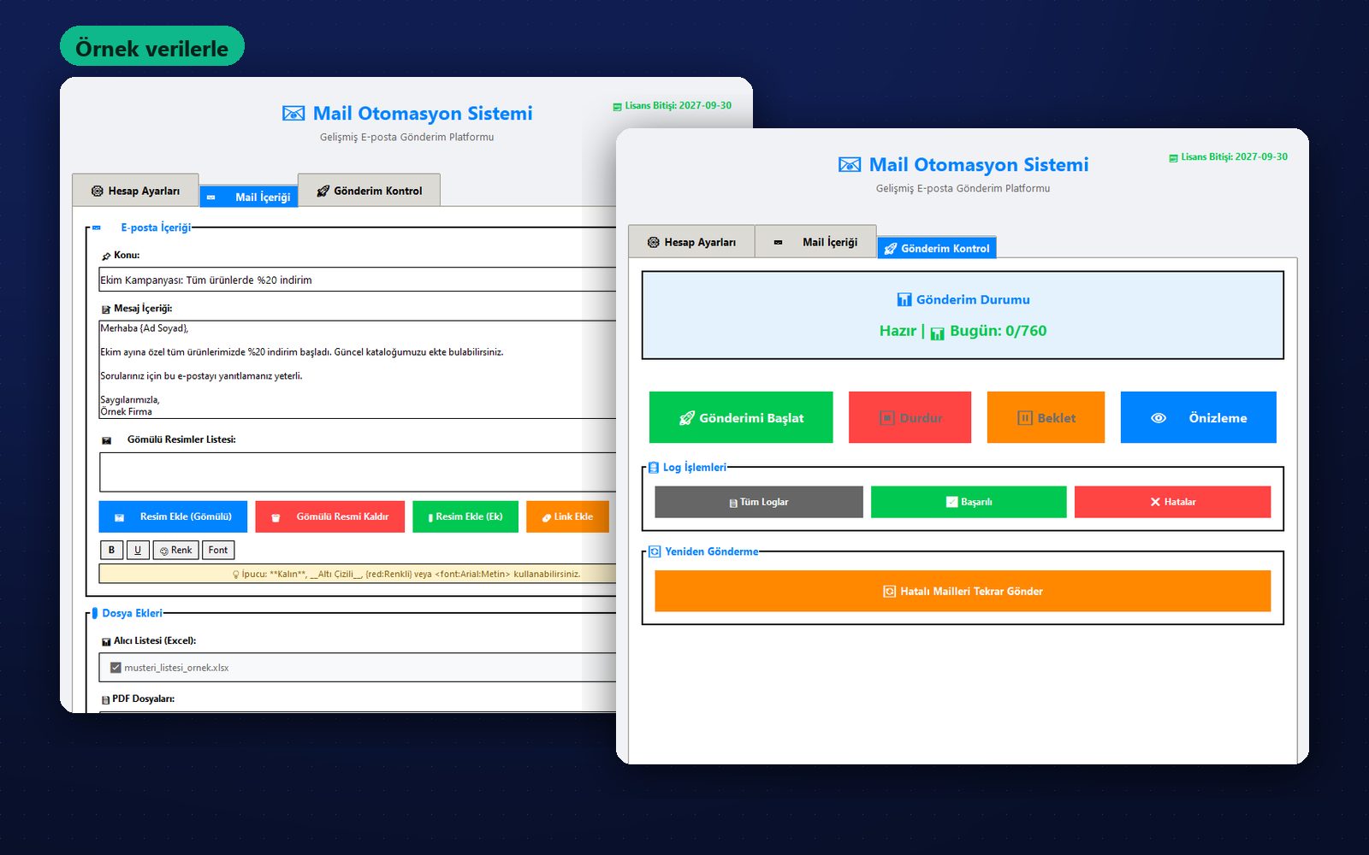The image size is (1369, 855).
Task: Open the Önizleme preview button
Action: [x=1198, y=417]
